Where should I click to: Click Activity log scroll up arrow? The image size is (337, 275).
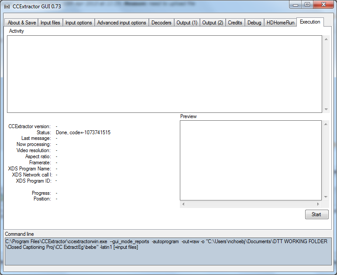326,39
